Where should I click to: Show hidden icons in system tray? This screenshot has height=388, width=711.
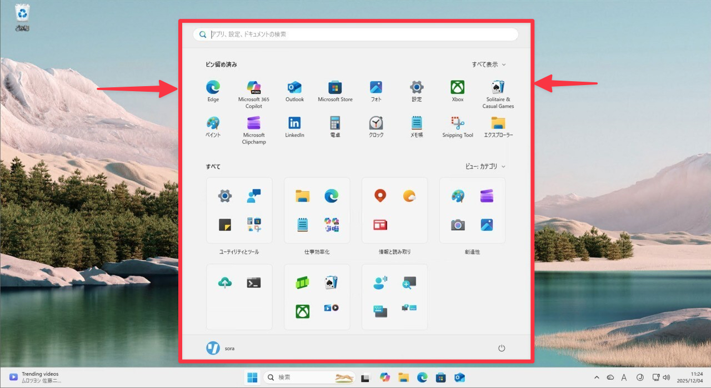point(597,377)
